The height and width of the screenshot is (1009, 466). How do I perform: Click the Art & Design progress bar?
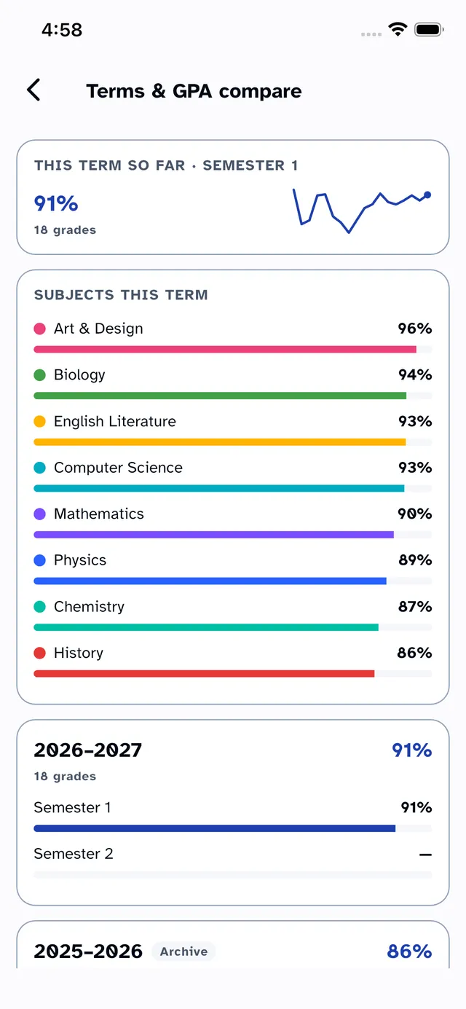(x=233, y=350)
